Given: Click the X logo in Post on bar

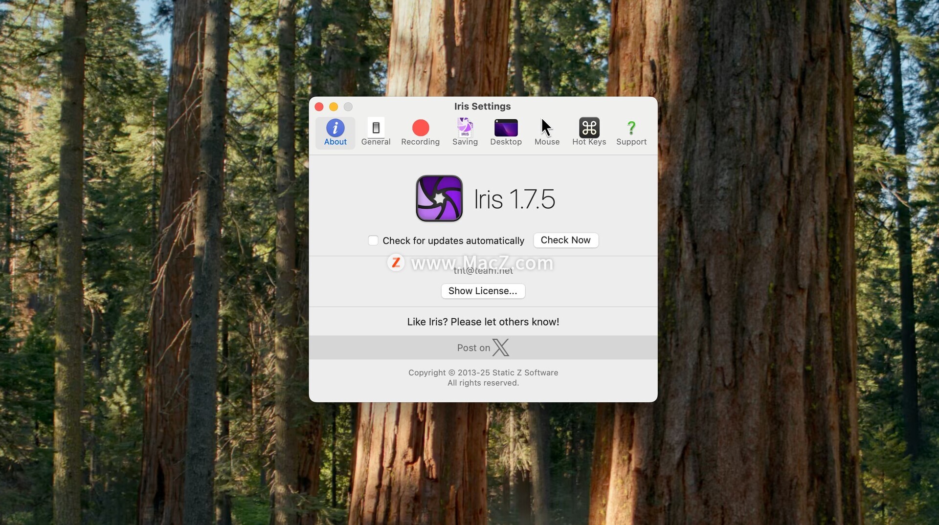Looking at the screenshot, I should point(500,348).
